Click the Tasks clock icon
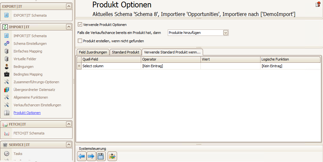This screenshot has height=162, width=323. [7, 154]
